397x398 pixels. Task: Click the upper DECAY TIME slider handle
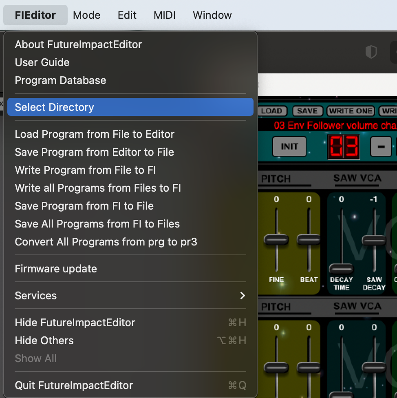click(x=341, y=269)
